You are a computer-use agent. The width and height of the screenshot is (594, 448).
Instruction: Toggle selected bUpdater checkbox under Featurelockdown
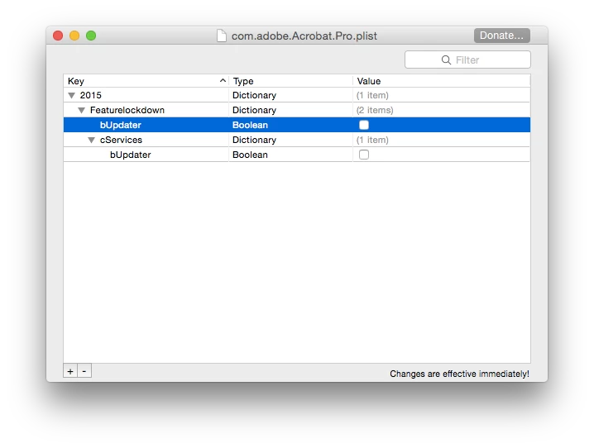tap(364, 125)
